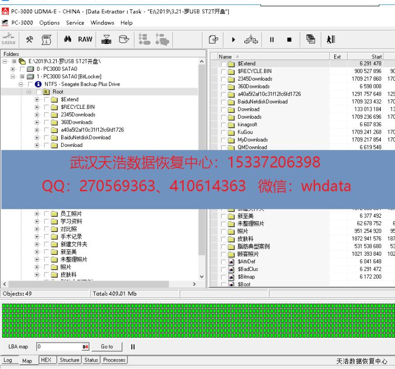Toggle the $RECYCLE.BIN checkbox in file list
This screenshot has width=395, height=369.
(x=224, y=72)
